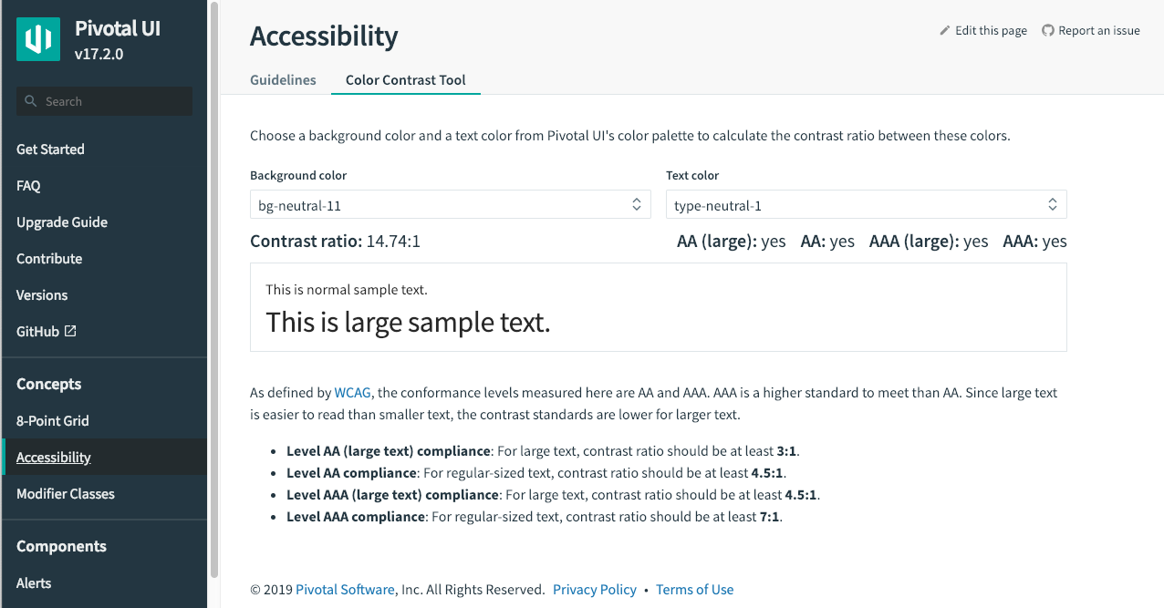Screen dimensions: 1164x608
Task: Open Modifier Classes in the sidebar
Action: 66,493
